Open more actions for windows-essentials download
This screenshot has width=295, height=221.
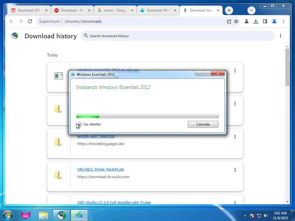pos(235,71)
